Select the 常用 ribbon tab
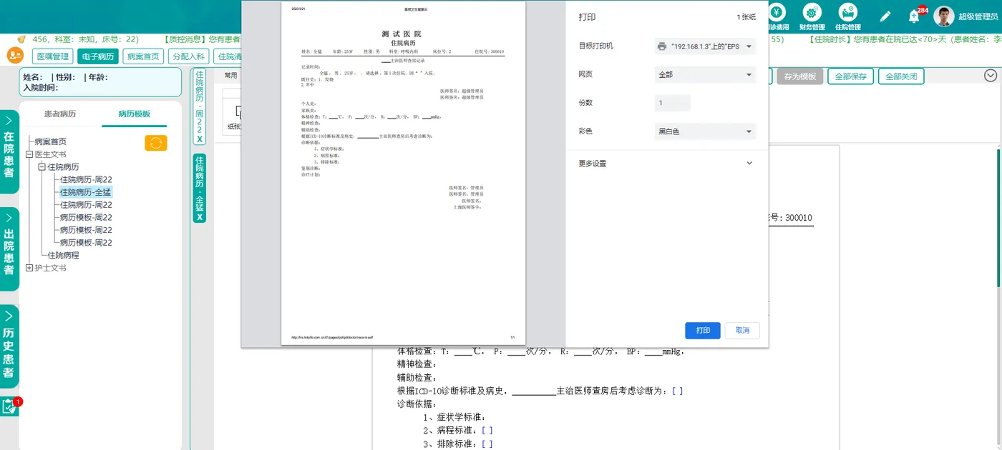 click(230, 75)
